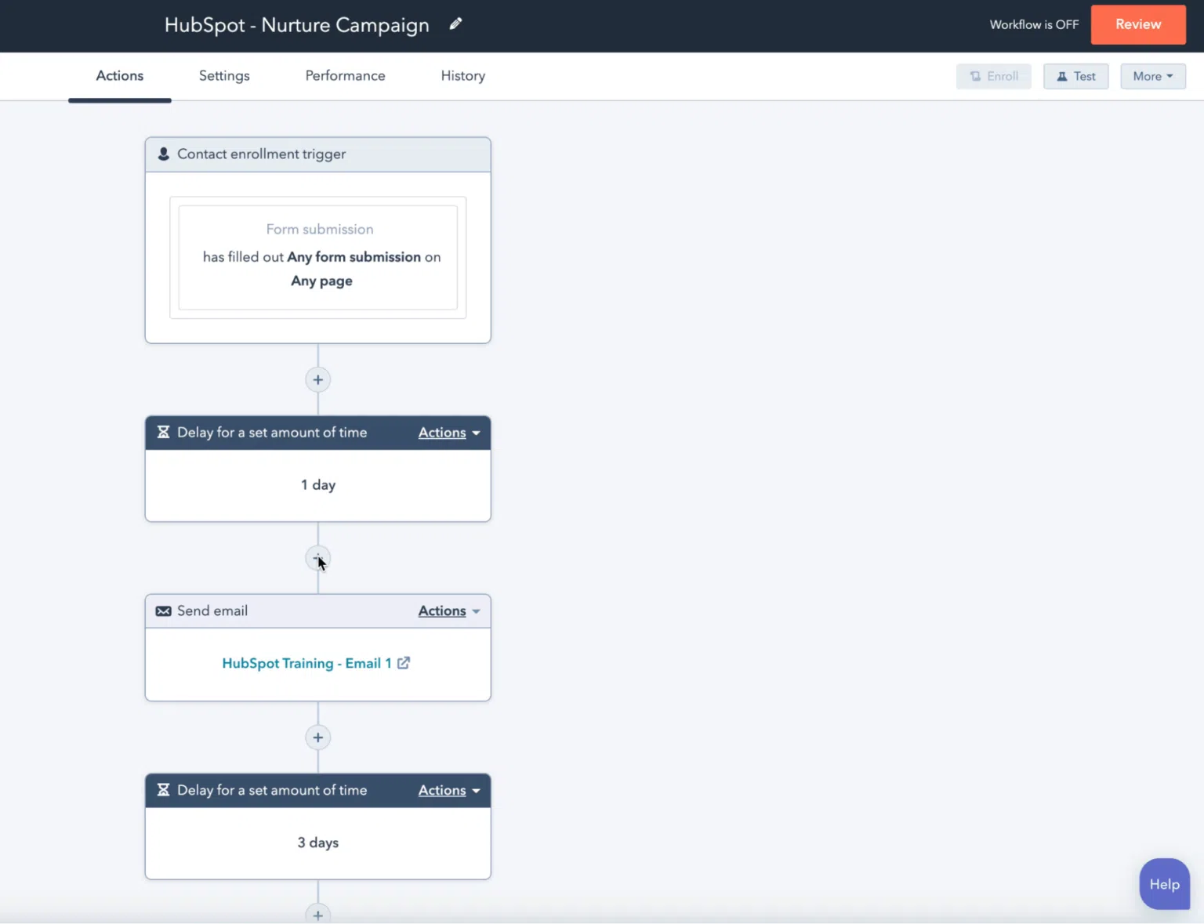Open the Actions dropdown on the 1 day delay

[448, 432]
